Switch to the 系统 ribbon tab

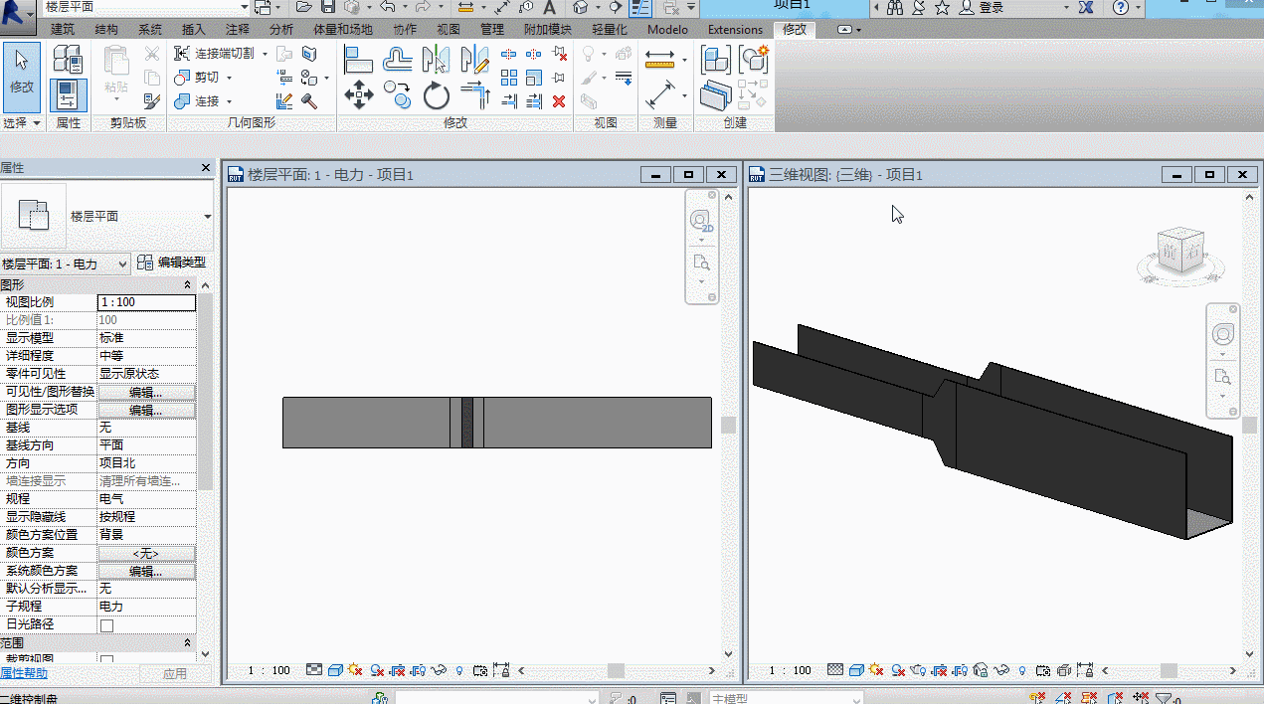pos(150,30)
